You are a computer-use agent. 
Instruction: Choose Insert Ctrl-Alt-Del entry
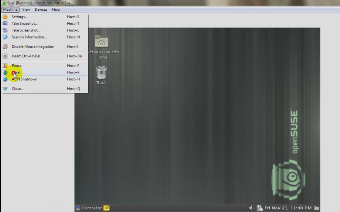(x=44, y=56)
